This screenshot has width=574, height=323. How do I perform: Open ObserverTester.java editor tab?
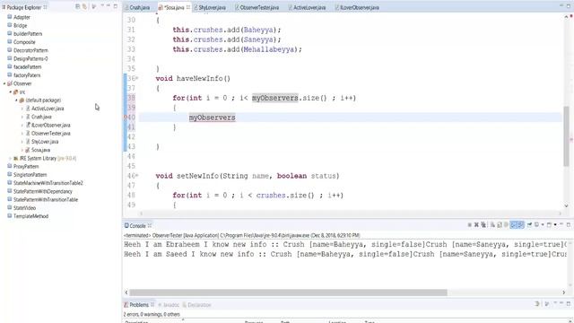tap(257, 7)
